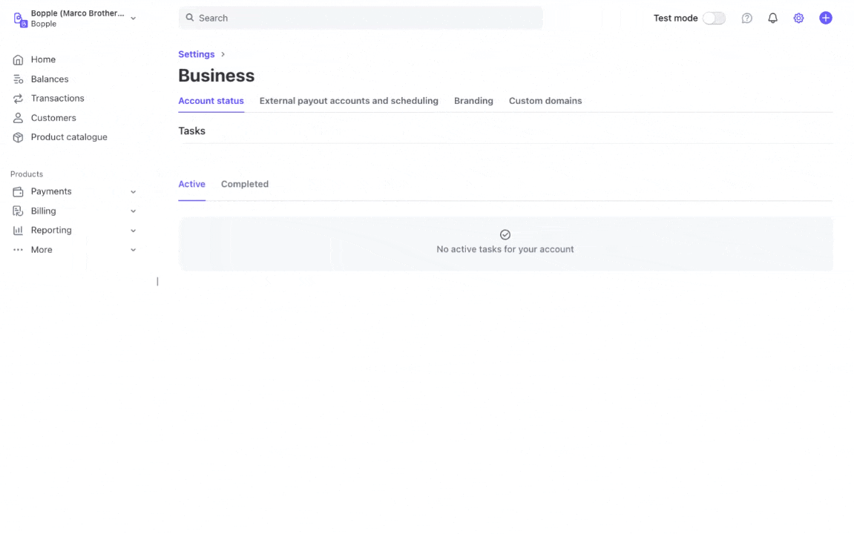The height and width of the screenshot is (534, 854).
Task: Click the no active tasks checkmark icon
Action: point(505,234)
